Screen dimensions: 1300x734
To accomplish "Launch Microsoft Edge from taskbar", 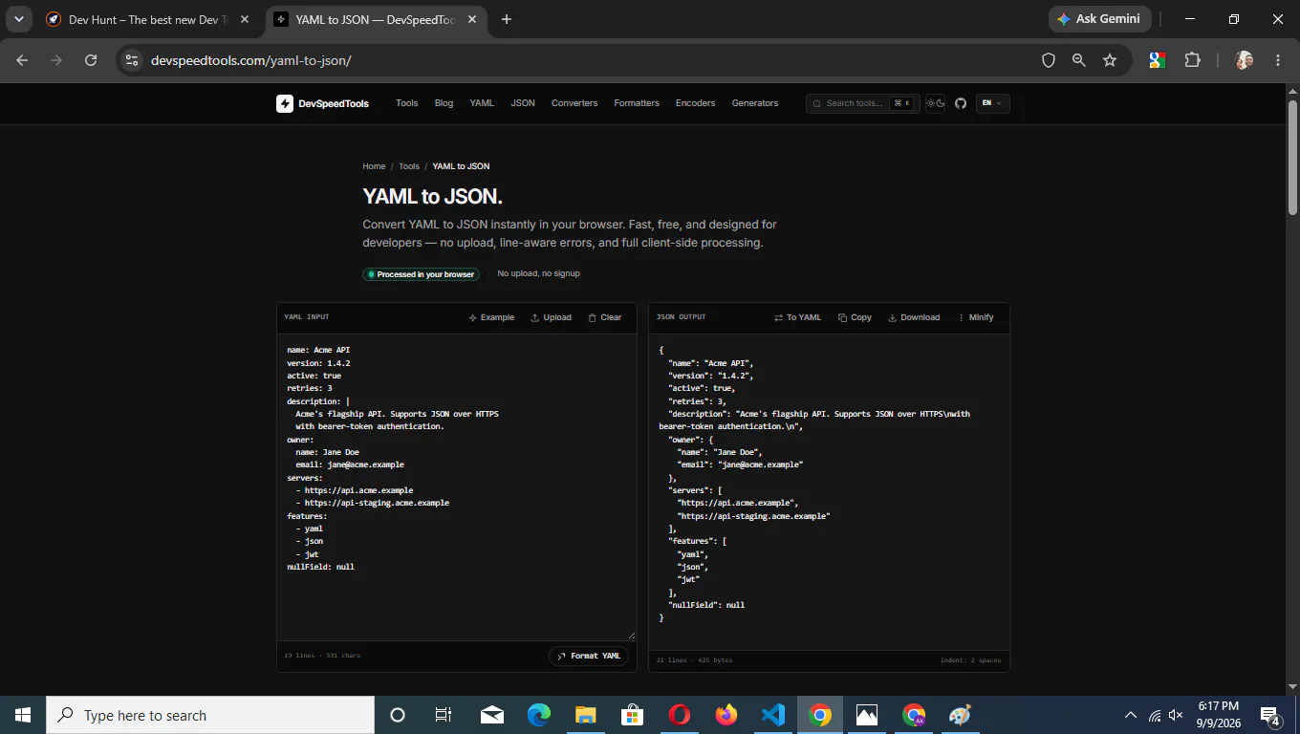I will pos(539,715).
